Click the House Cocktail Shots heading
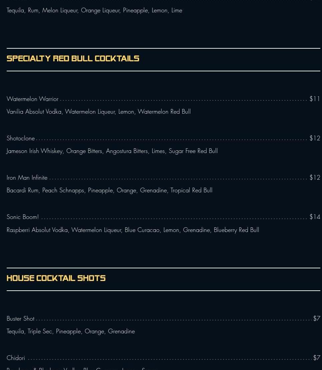 pyautogui.click(x=56, y=278)
